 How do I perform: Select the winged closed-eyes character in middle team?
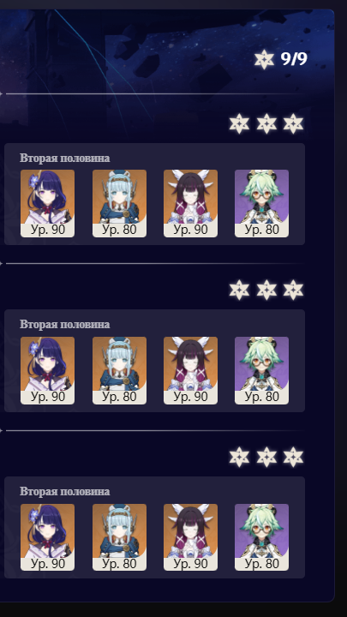click(x=190, y=370)
